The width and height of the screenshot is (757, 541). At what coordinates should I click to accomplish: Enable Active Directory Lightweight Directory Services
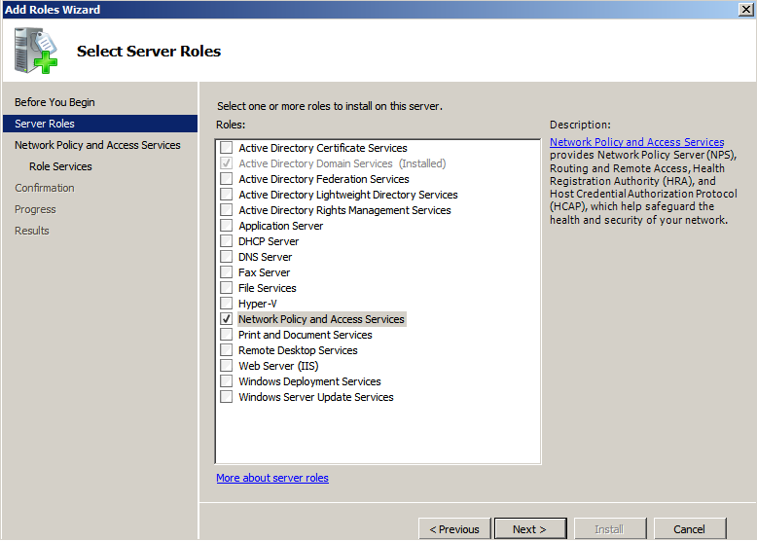(226, 195)
